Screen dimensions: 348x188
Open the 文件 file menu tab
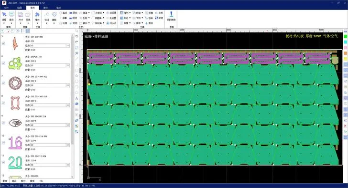click(x=6, y=8)
